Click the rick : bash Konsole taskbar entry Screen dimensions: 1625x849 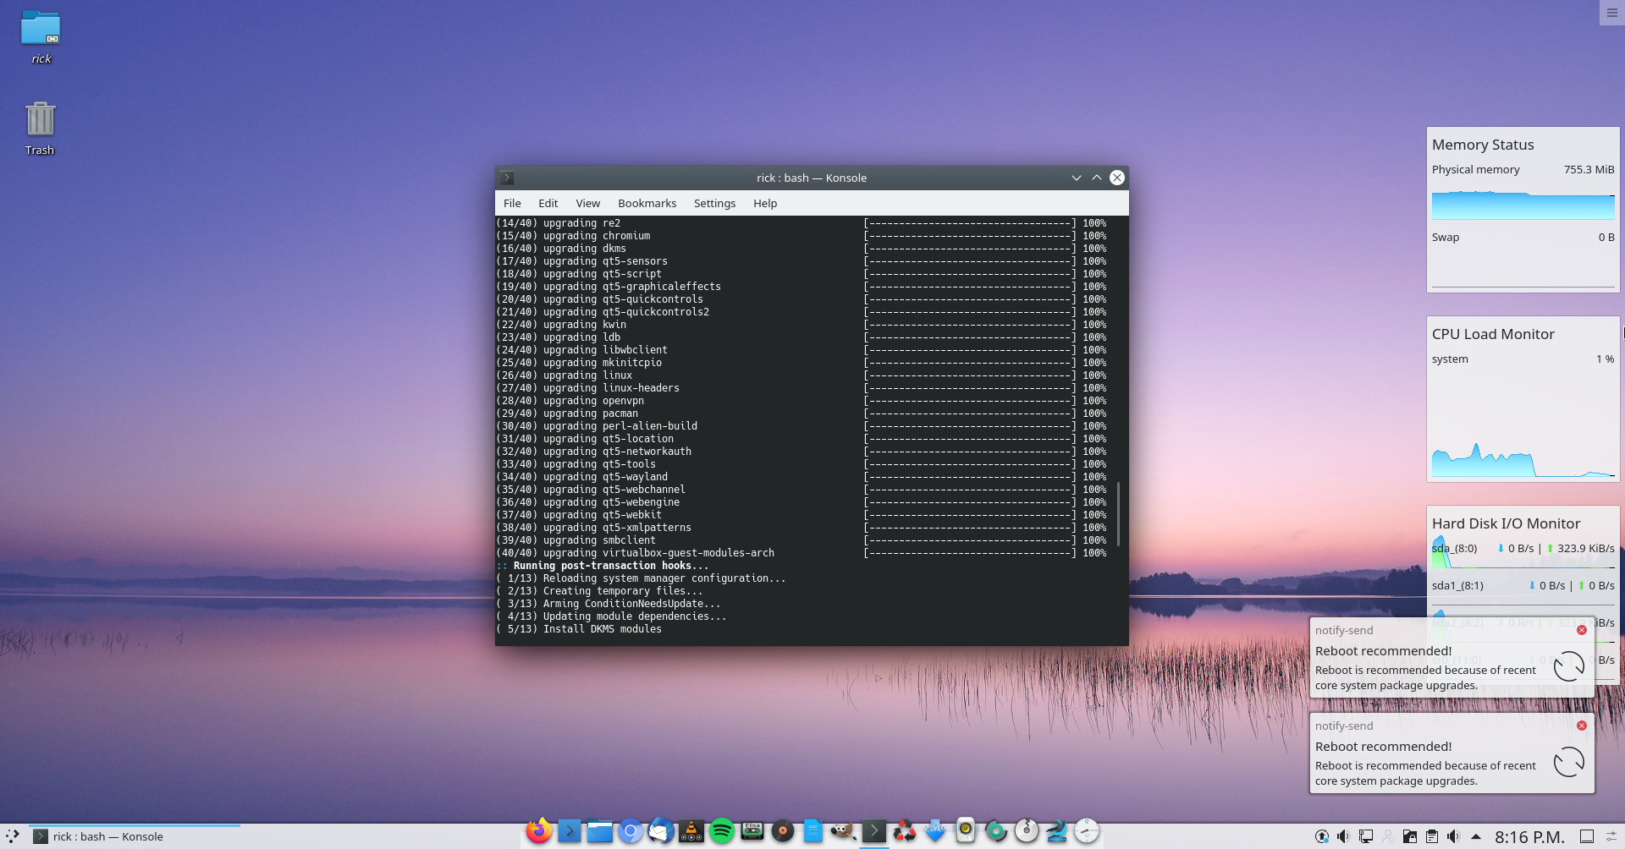pyautogui.click(x=110, y=836)
